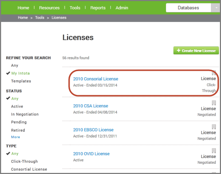Open the 2010 Consorial License link
The width and height of the screenshot is (221, 174).
pos(96,79)
